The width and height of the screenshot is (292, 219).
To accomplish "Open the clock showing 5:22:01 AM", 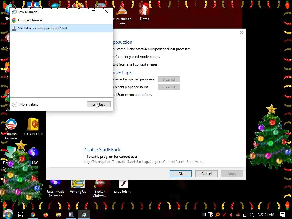I will coord(266,215).
